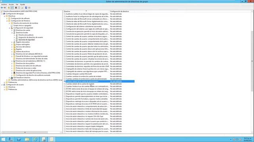Collapse the Directivas locales node
The width and height of the screenshot is (254, 142).
point(12,33)
